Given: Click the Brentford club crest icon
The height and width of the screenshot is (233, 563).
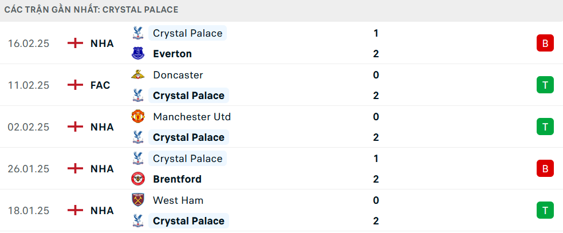Looking at the screenshot, I should (138, 179).
